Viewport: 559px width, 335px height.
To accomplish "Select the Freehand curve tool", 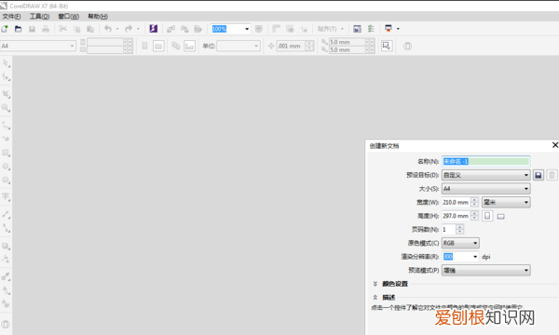I will click(x=6, y=126).
